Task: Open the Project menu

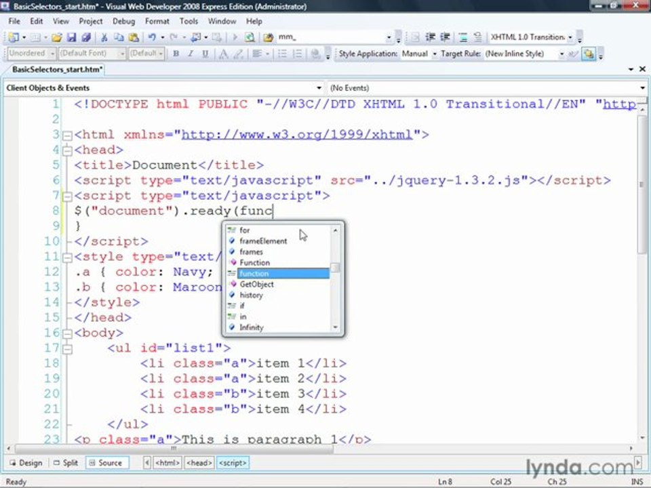Action: coord(90,21)
